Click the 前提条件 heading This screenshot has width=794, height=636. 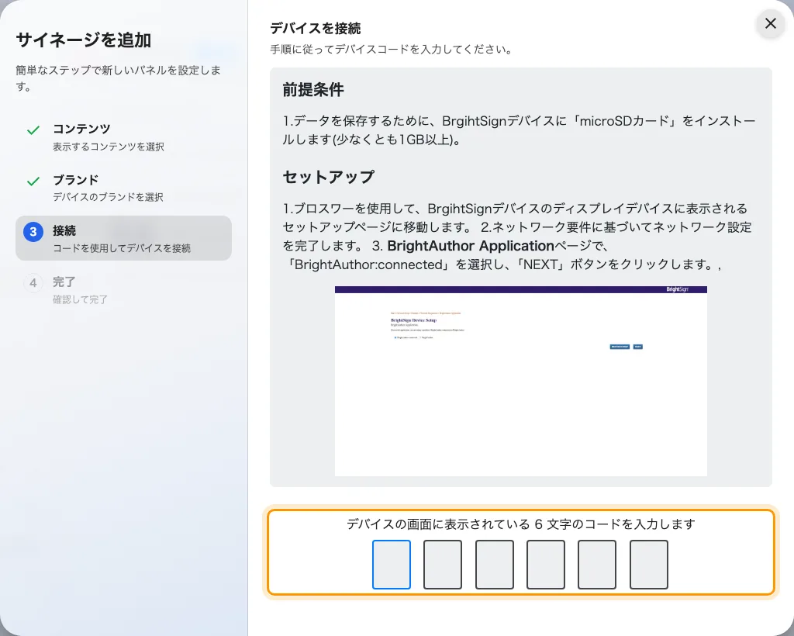pyautogui.click(x=313, y=90)
